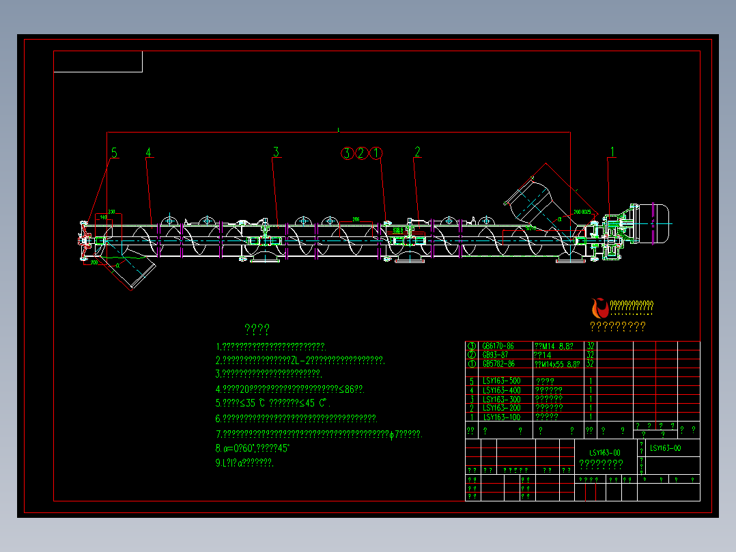Viewport: 736px width, 552px height.
Task: Select part callout number 4
Action: (x=148, y=152)
